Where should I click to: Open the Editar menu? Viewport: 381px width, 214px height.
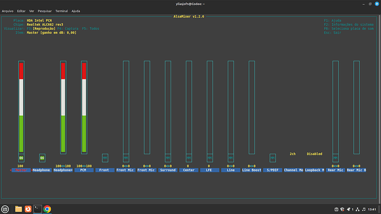(21, 11)
